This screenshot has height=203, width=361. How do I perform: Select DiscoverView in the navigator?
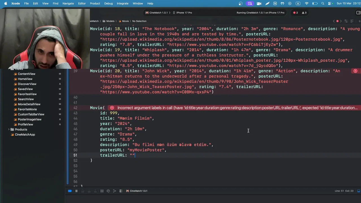pos(27,84)
